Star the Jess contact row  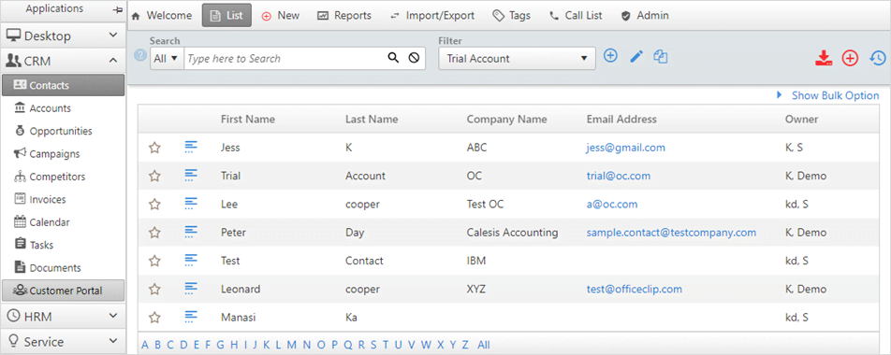coord(154,148)
